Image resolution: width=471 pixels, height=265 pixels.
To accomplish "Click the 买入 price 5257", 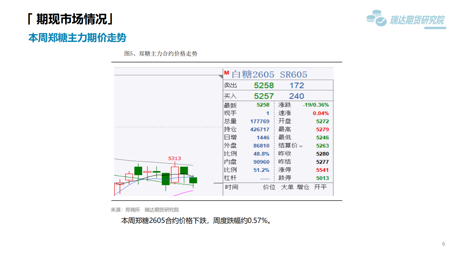I will click(264, 96).
